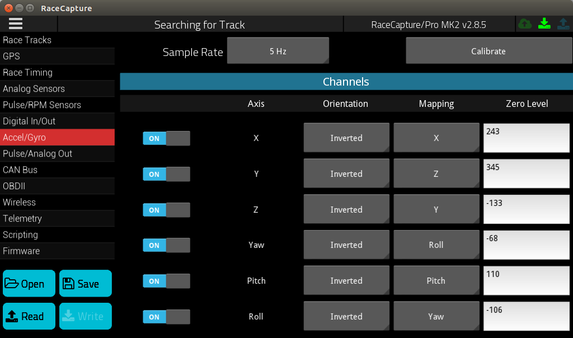Close the RaceCapture window
The image size is (573, 338).
(x=8, y=8)
